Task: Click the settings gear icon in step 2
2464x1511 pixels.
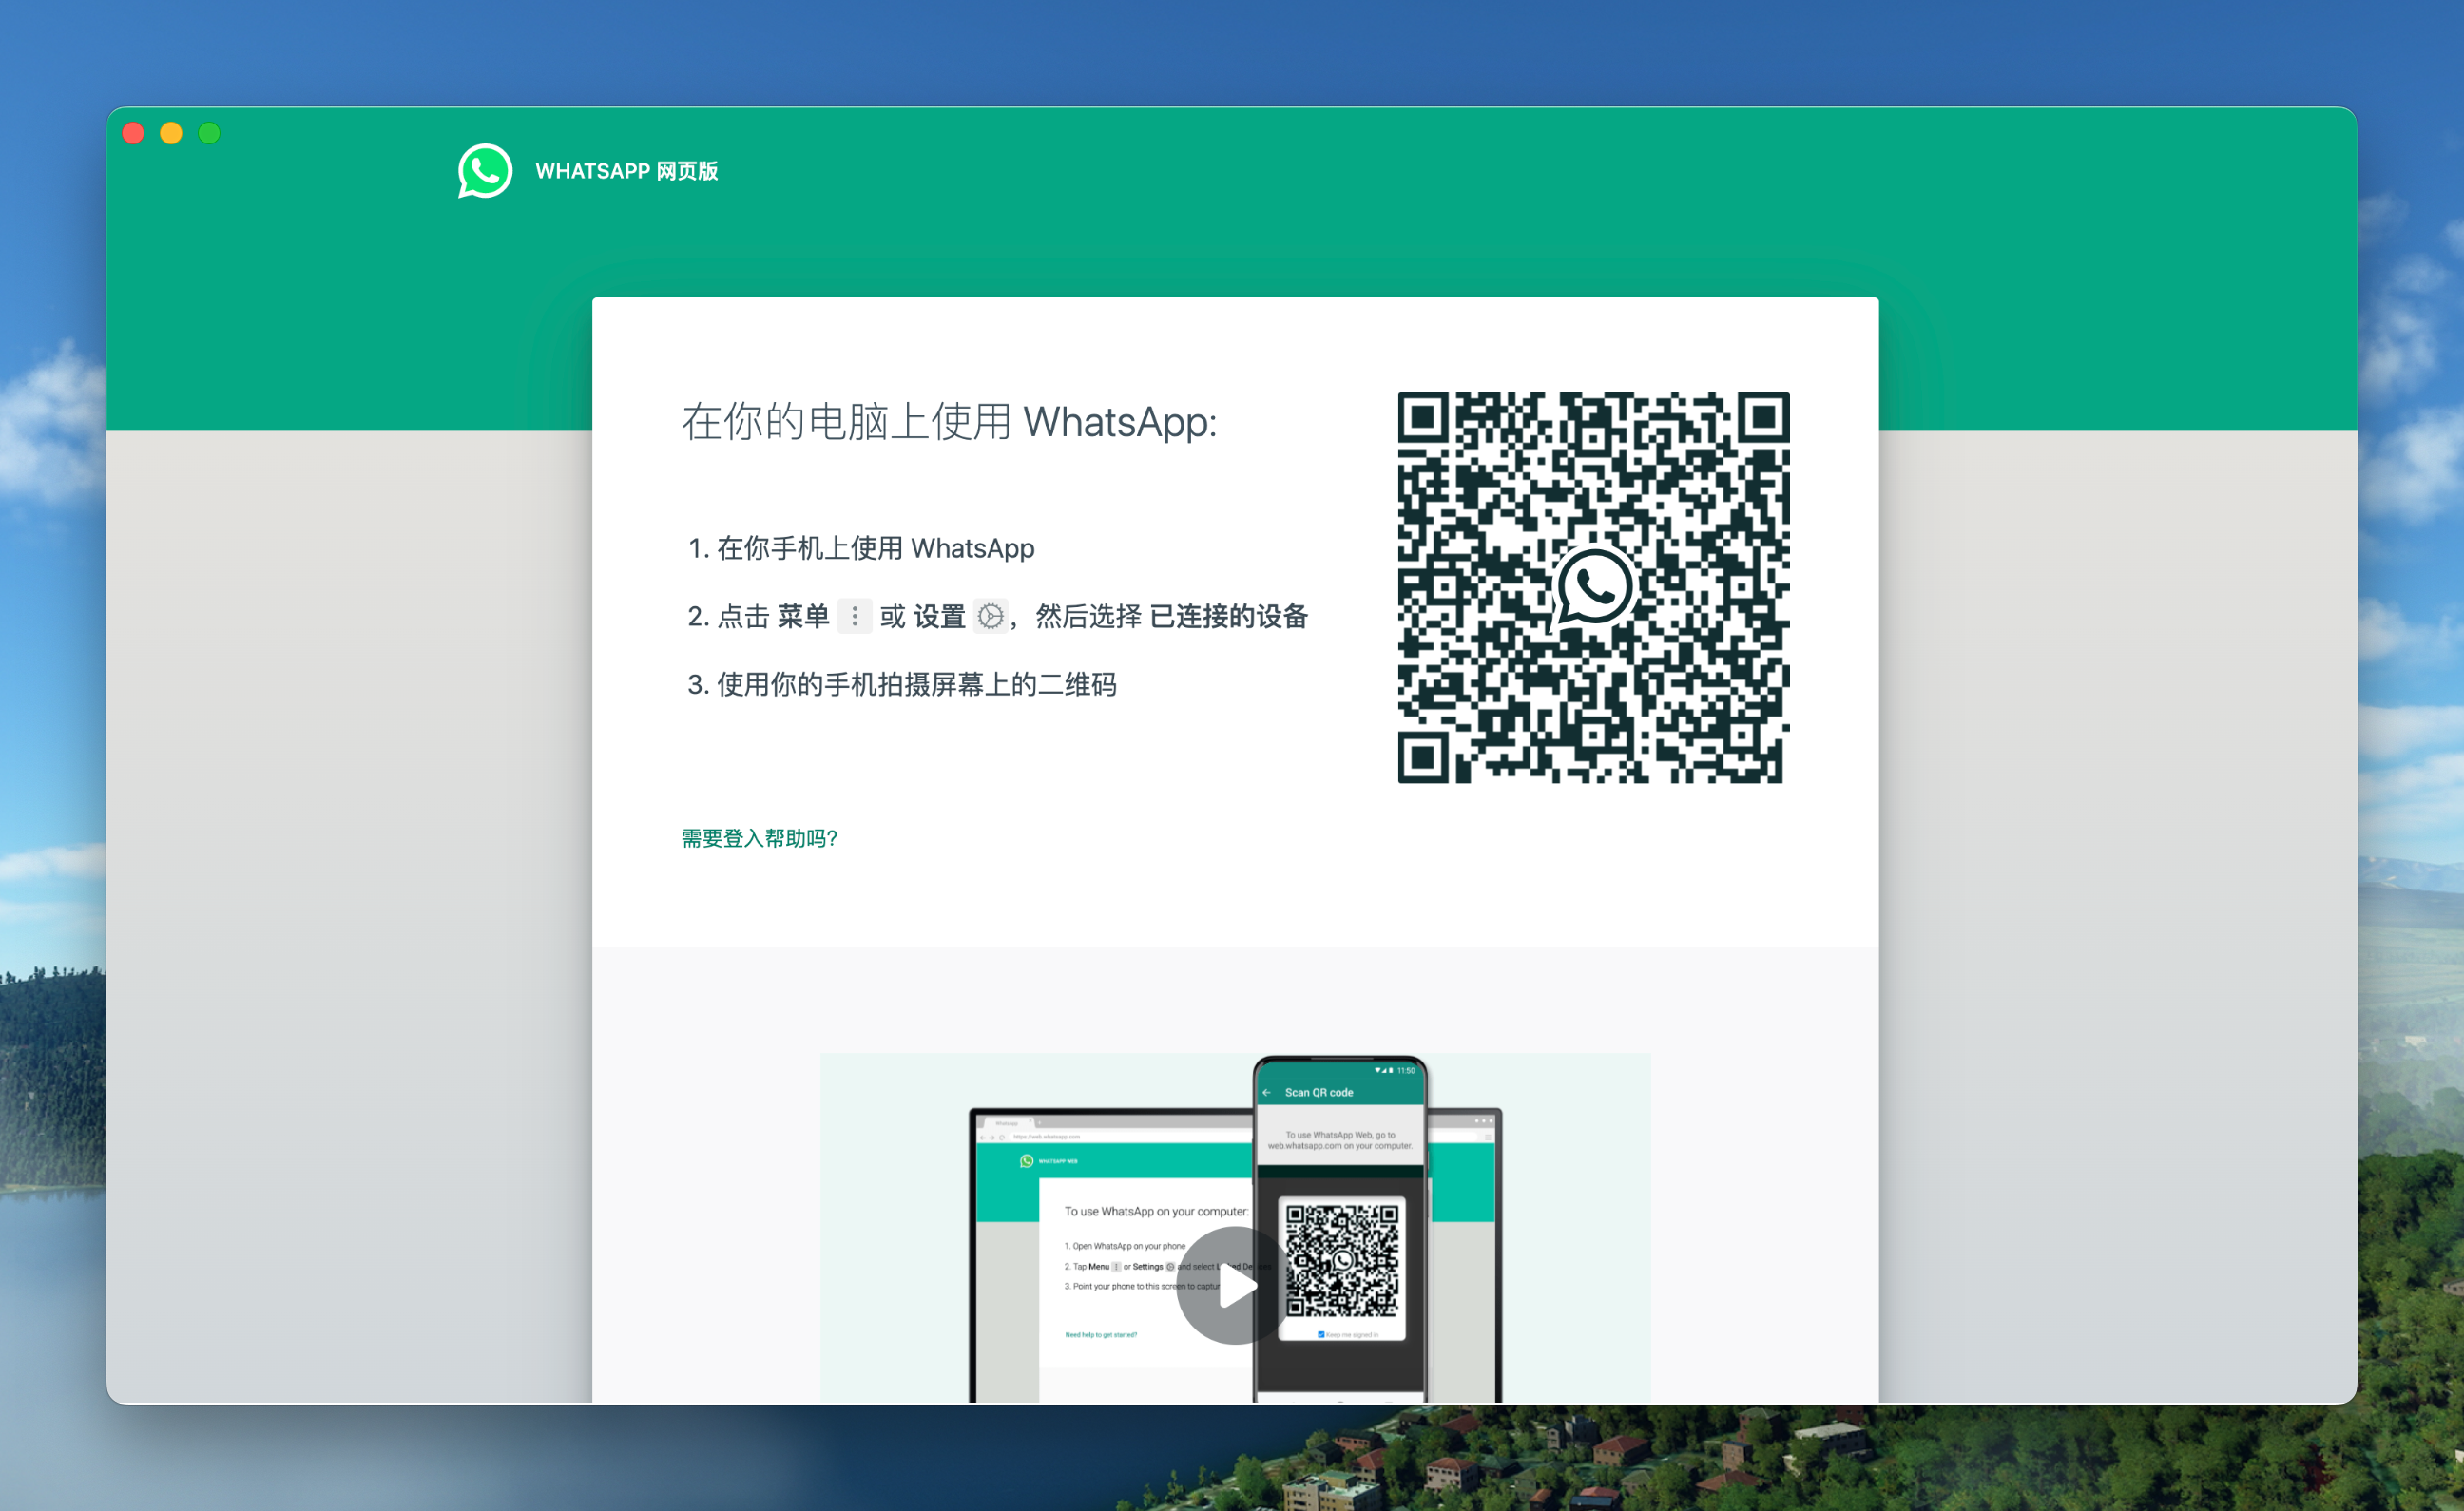Action: click(990, 616)
